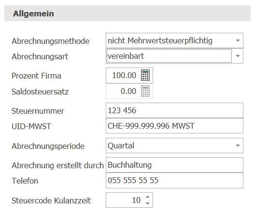Click the Telefon label
This screenshot has width=255, height=213.
tap(25, 181)
